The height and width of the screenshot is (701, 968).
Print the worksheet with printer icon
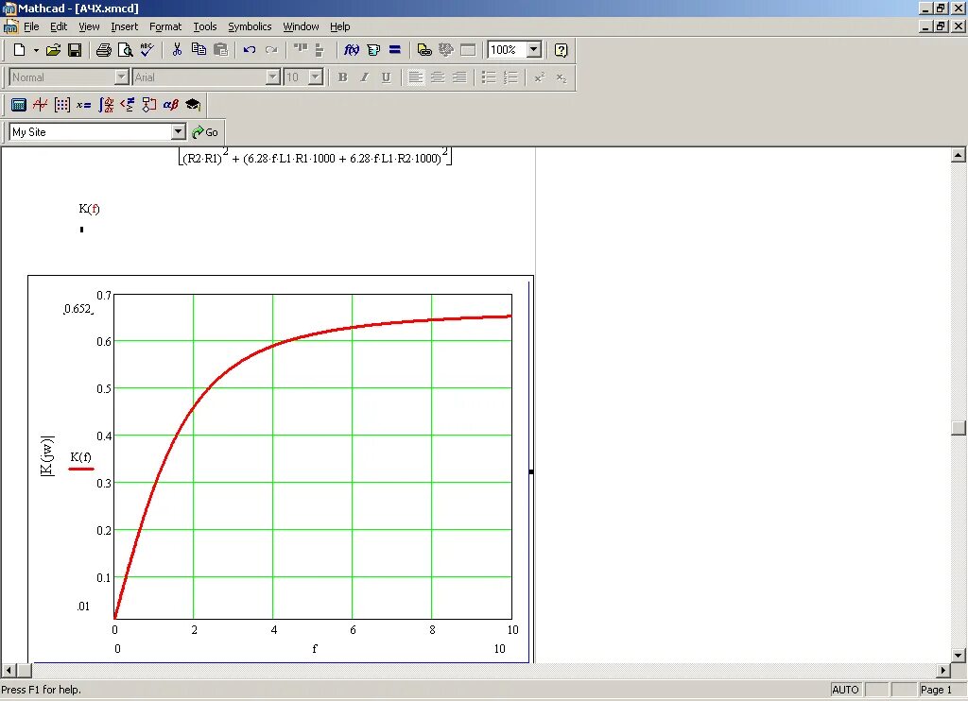tap(104, 50)
